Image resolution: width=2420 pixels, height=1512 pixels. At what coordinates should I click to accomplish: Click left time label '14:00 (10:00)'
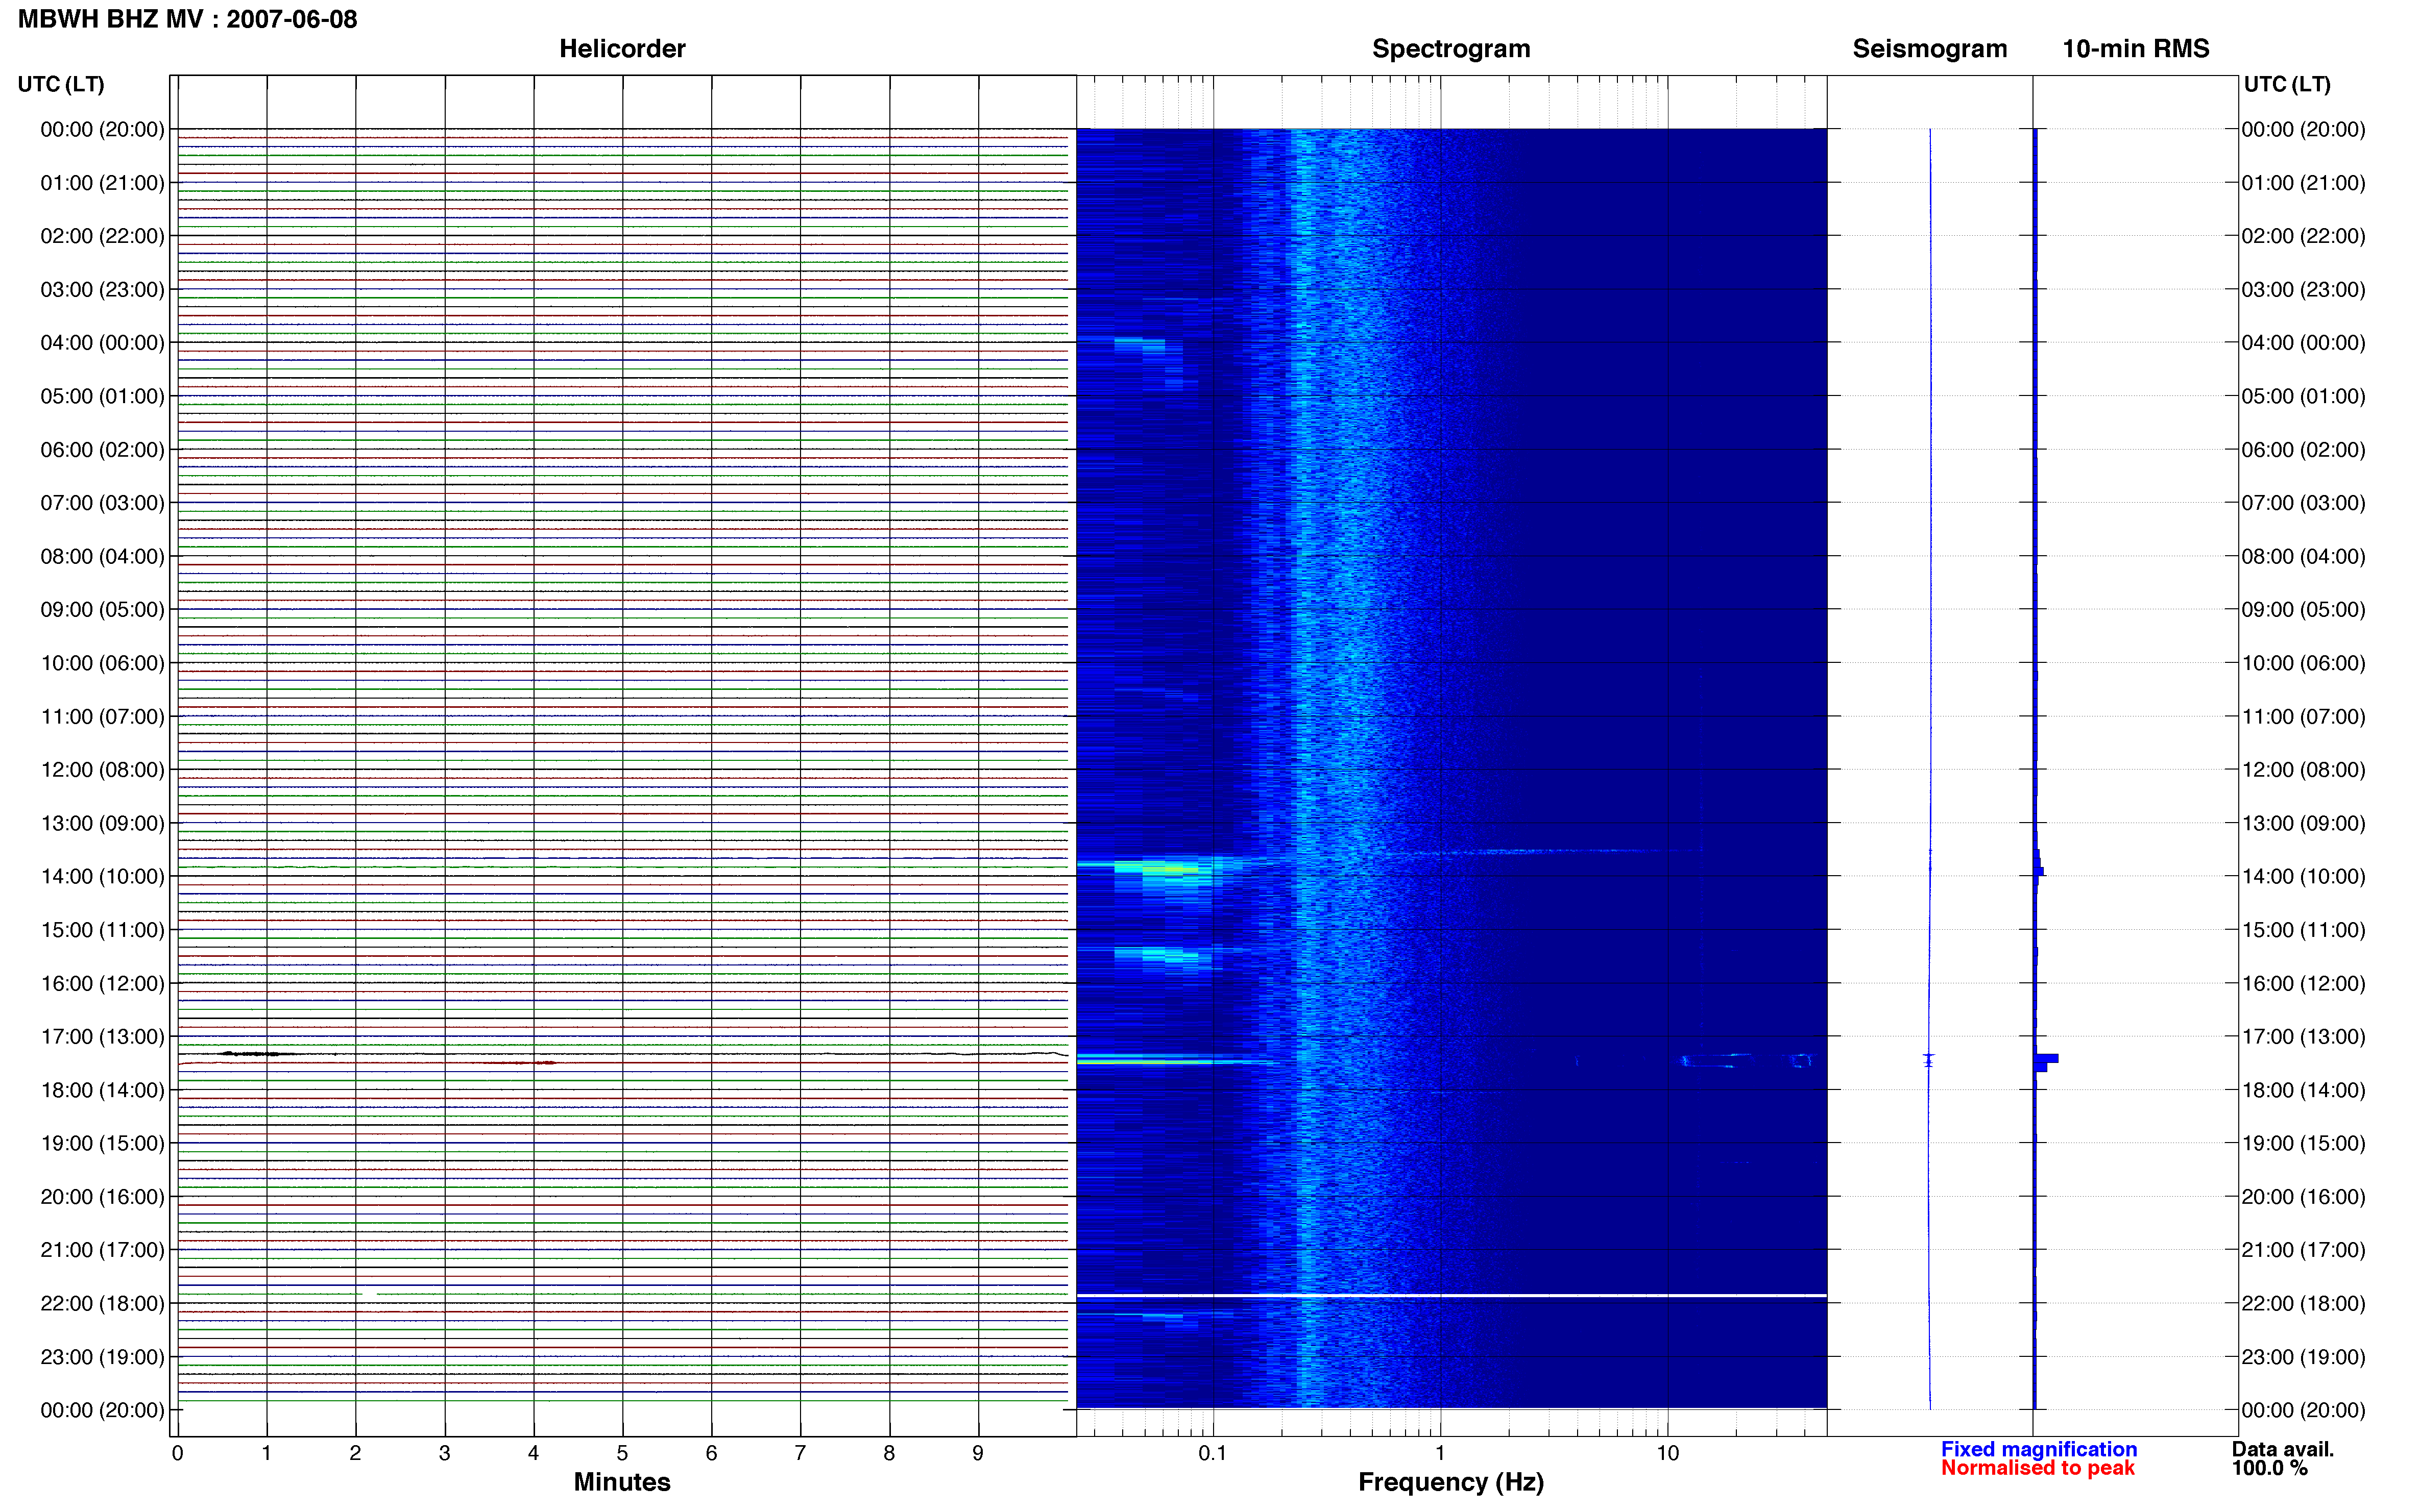102,877
